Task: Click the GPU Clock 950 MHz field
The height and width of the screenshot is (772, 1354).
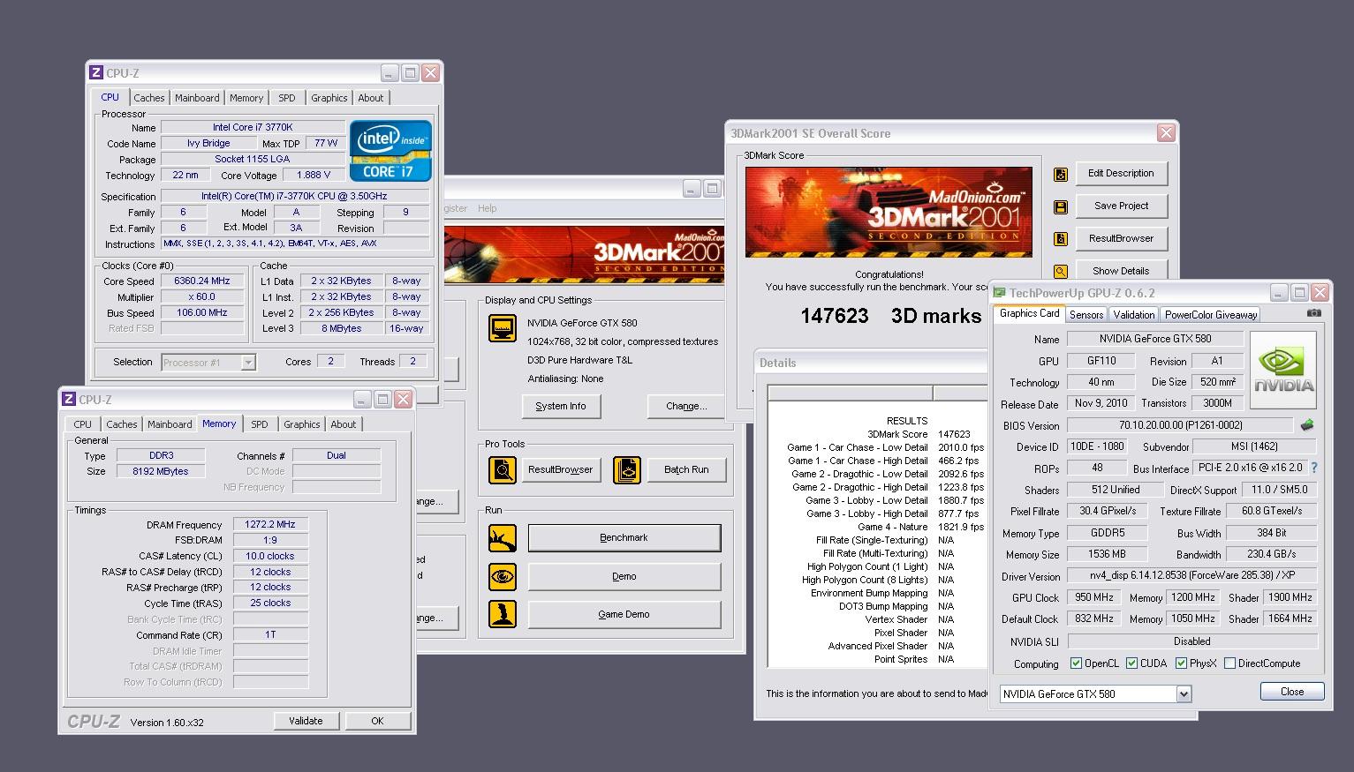Action: [1094, 597]
